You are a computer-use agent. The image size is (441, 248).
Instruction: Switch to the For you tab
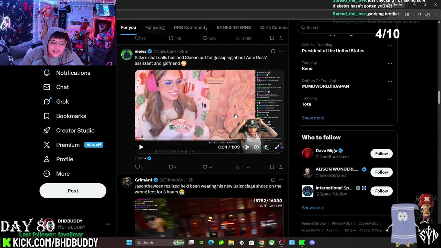[129, 28]
